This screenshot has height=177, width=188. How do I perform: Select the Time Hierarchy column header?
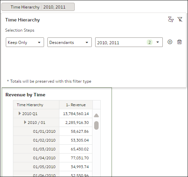36,105
